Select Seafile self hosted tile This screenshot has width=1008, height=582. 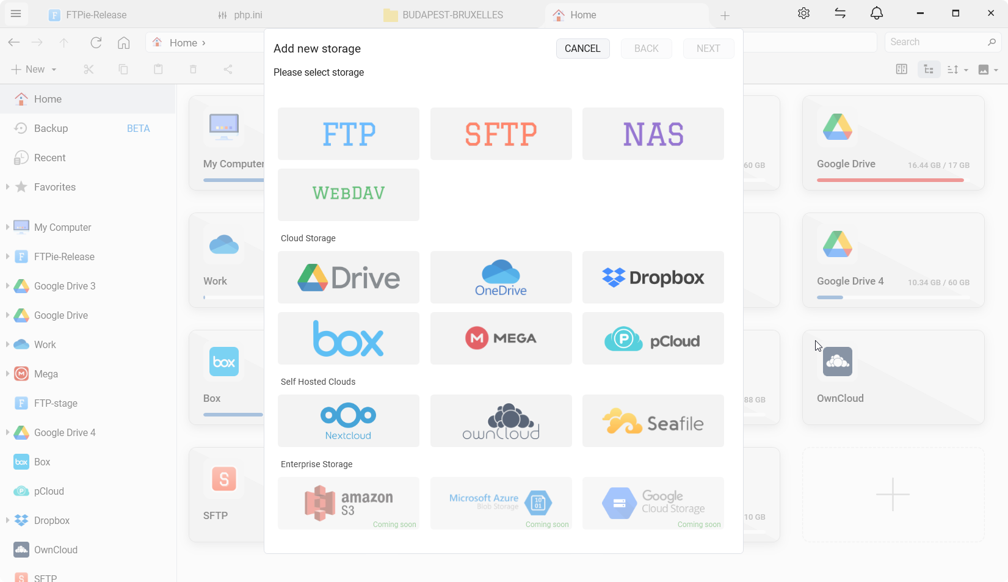(x=653, y=421)
